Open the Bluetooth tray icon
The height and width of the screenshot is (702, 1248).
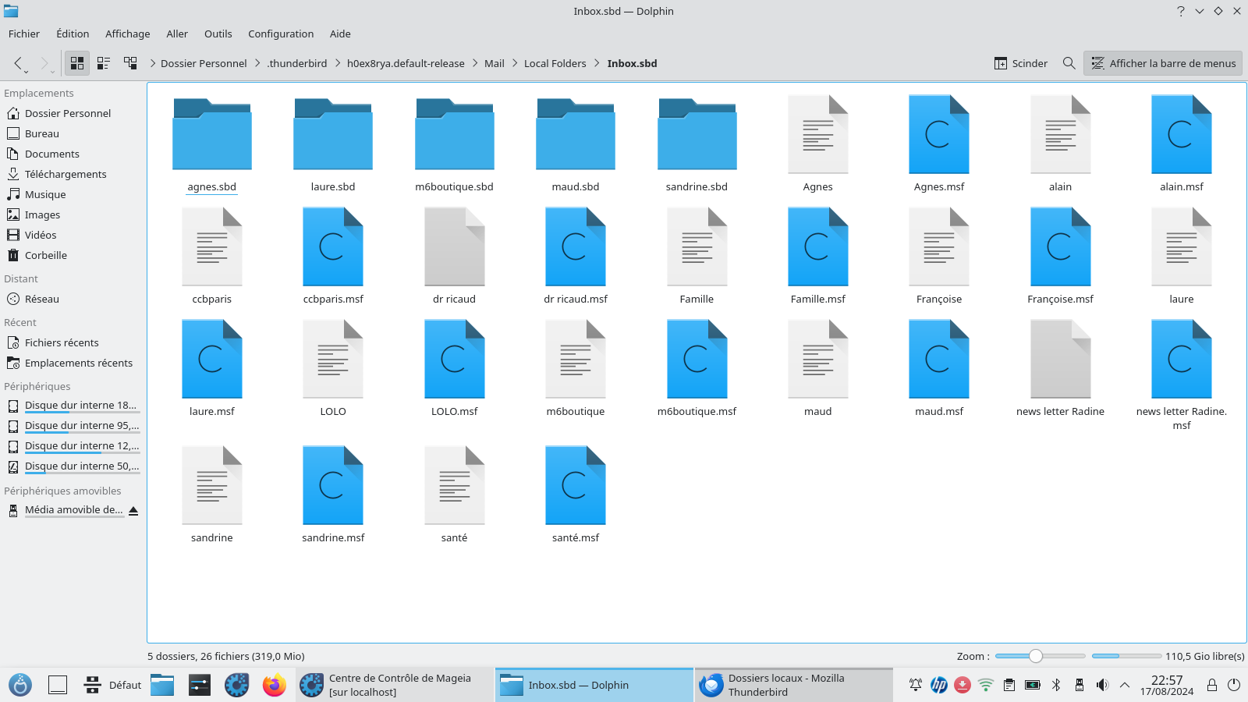(1056, 685)
